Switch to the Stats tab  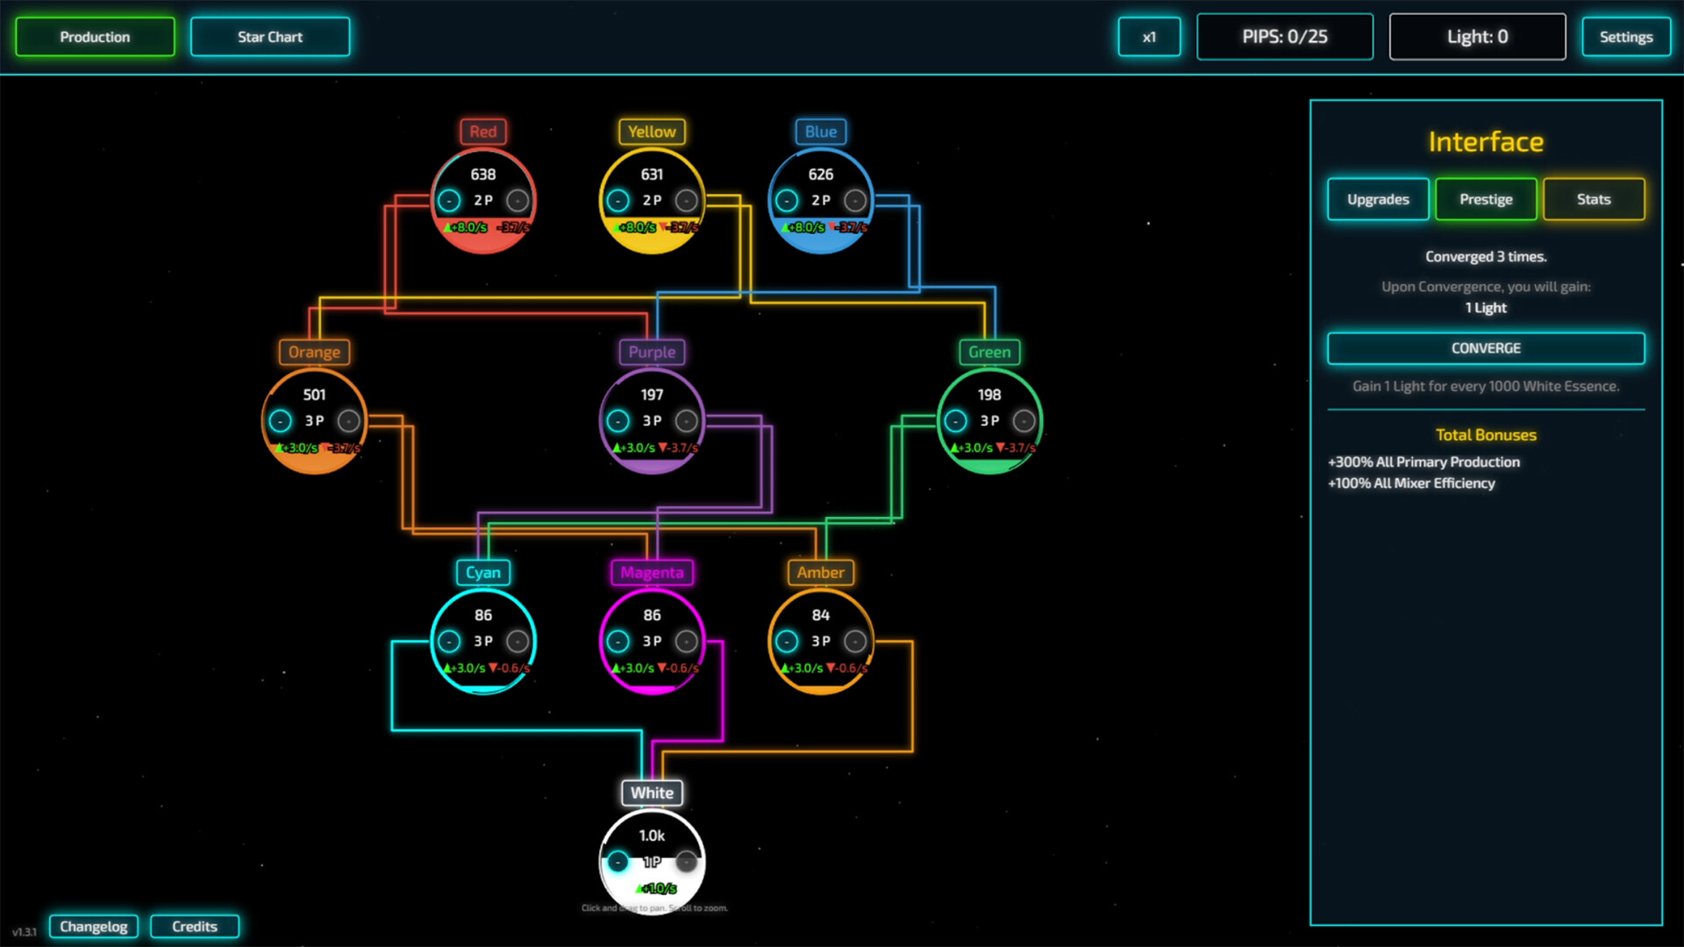1594,199
